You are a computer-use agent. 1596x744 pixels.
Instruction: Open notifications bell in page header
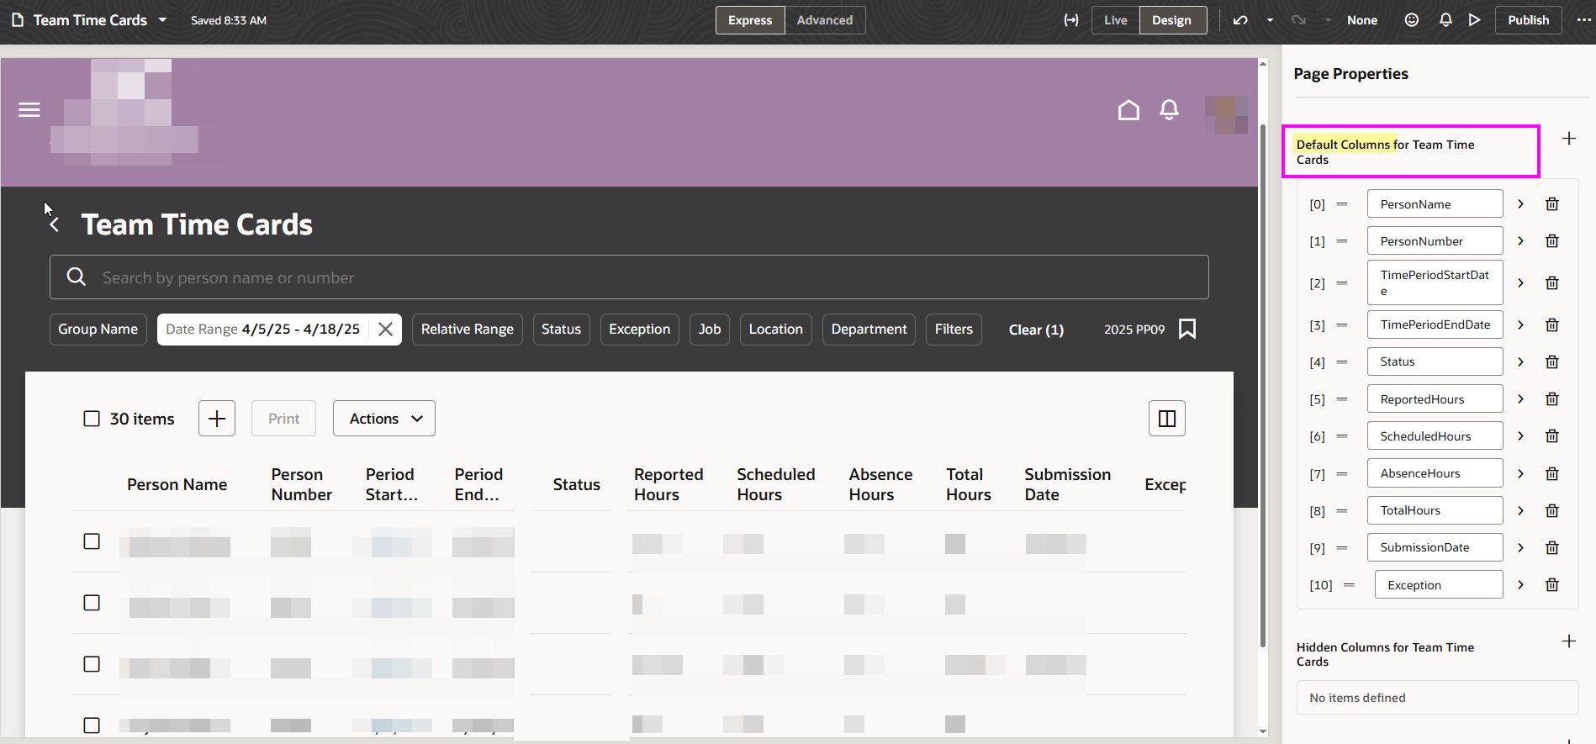[1169, 110]
